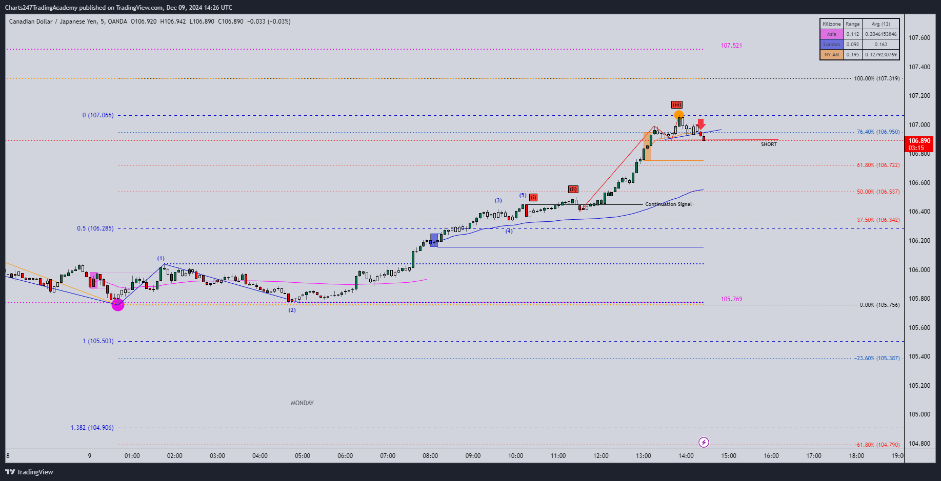Click the London average value 0.163
Viewport: 941px width, 481px height.
tap(881, 45)
